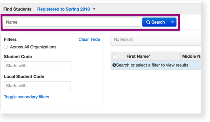Select the Registered to Spring 2018 link
This screenshot has height=122, width=210.
click(64, 9)
